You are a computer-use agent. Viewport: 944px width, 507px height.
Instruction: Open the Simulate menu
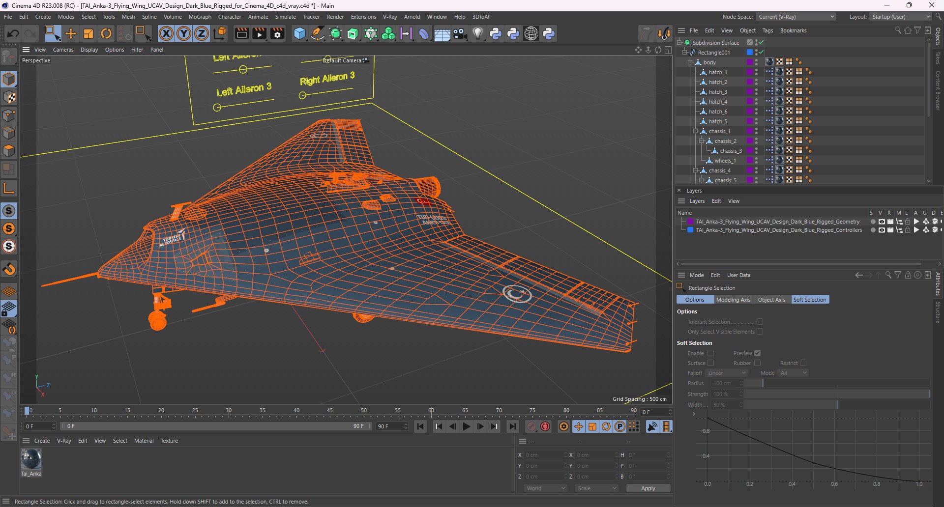285,17
